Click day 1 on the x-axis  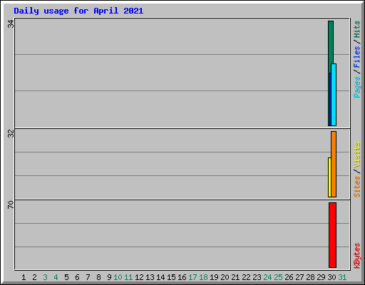(24, 277)
